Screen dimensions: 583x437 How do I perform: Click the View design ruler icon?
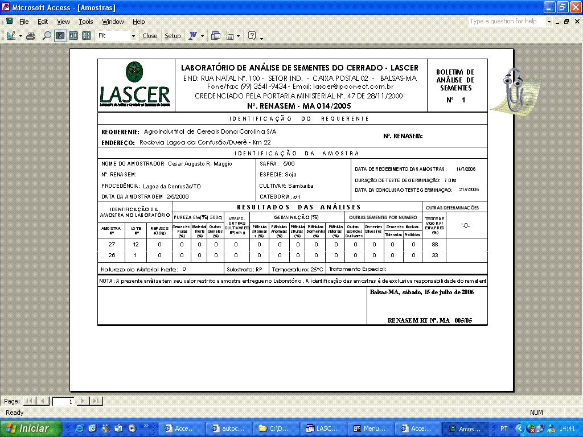coord(11,36)
